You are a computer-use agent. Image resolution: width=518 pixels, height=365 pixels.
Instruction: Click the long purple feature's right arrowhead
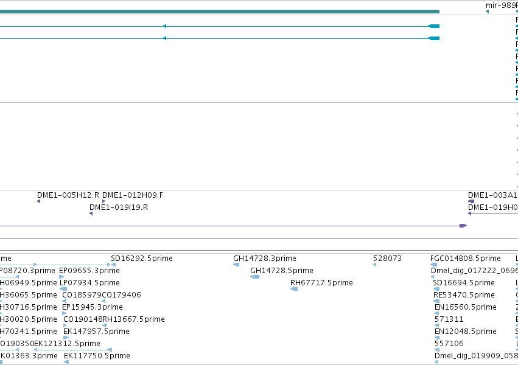(463, 226)
